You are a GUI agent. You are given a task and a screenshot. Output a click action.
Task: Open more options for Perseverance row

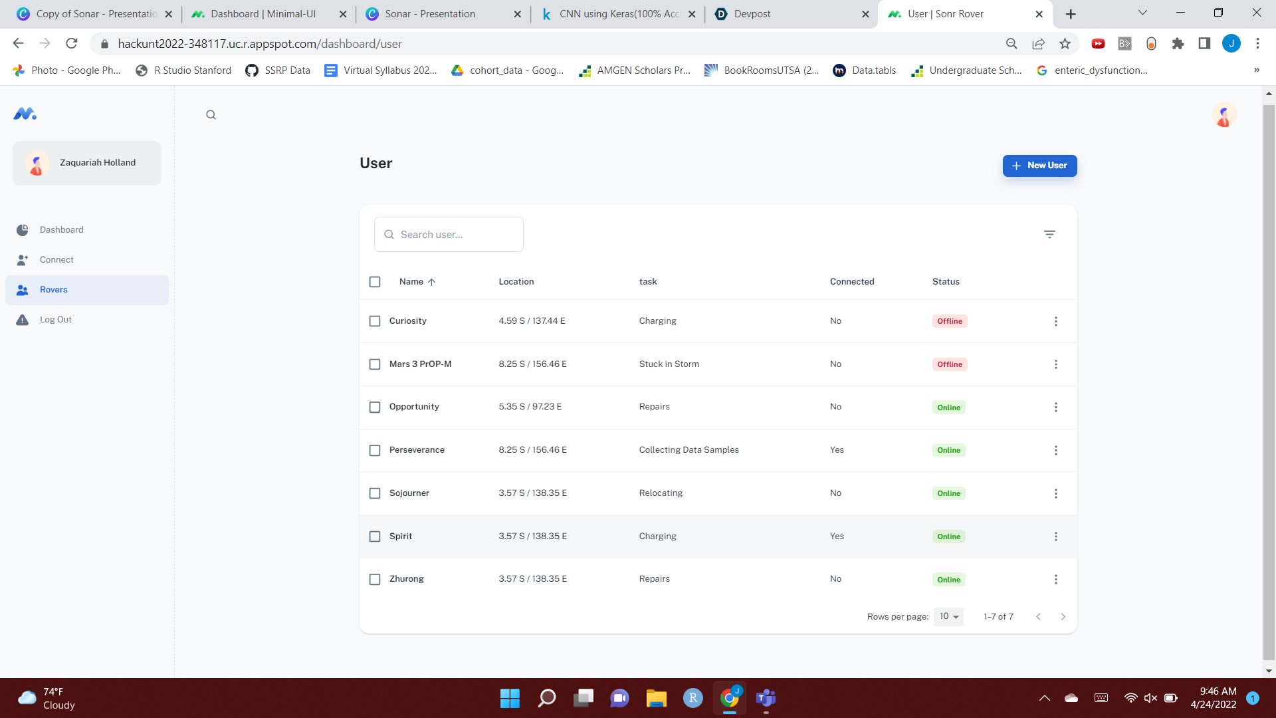click(1055, 450)
